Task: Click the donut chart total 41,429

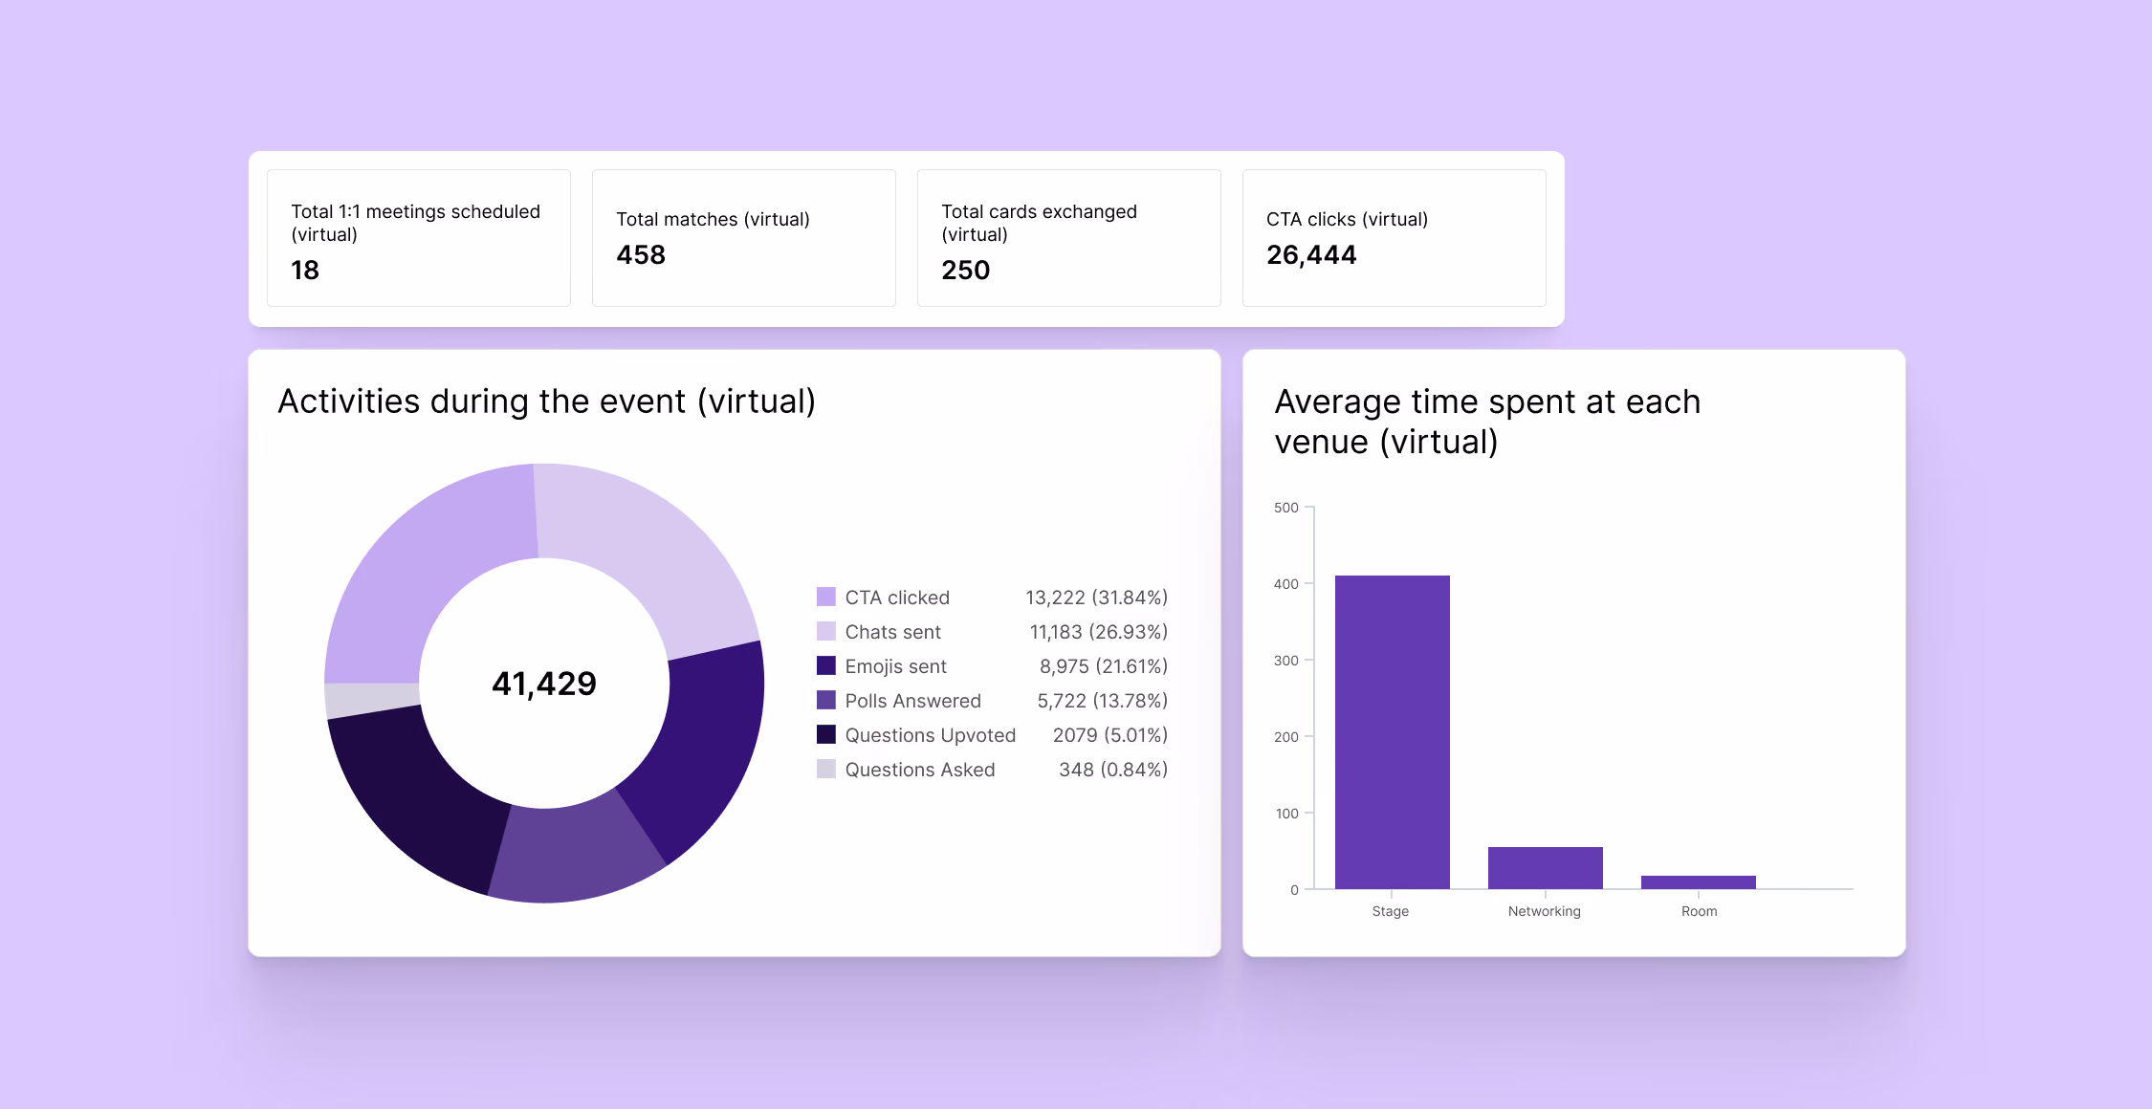Action: point(544,684)
